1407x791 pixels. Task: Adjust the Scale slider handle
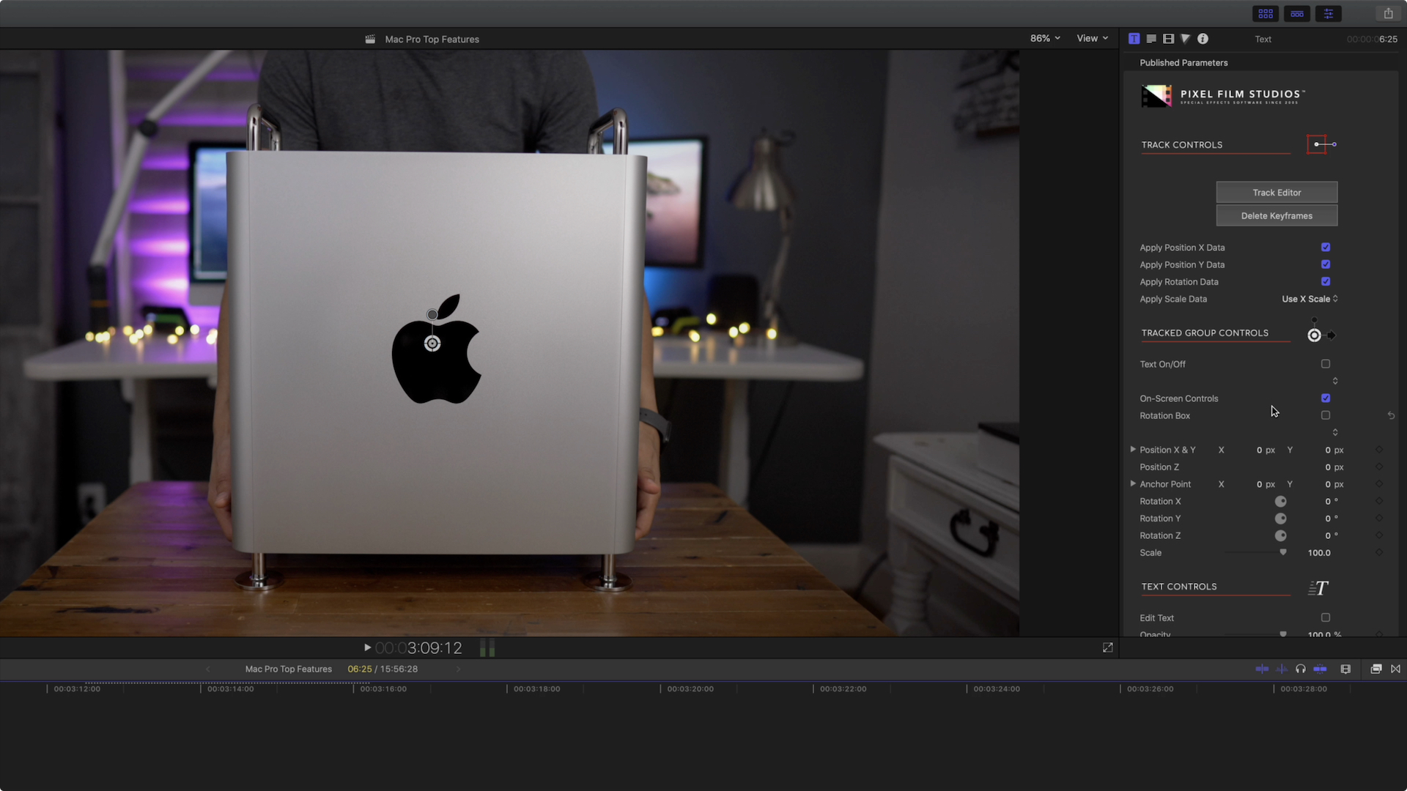pyautogui.click(x=1283, y=553)
